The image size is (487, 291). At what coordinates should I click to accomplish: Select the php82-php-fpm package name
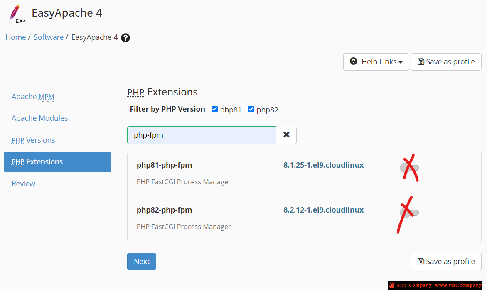pos(164,210)
